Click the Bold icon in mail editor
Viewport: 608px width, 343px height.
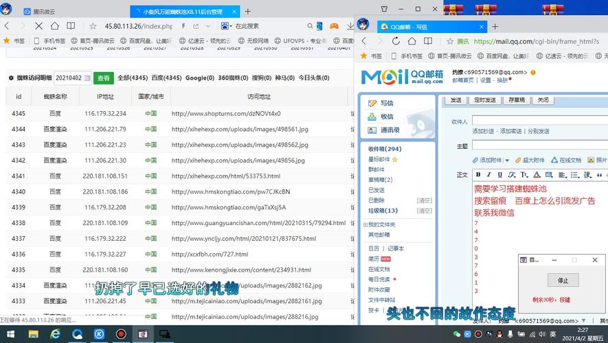click(x=478, y=175)
